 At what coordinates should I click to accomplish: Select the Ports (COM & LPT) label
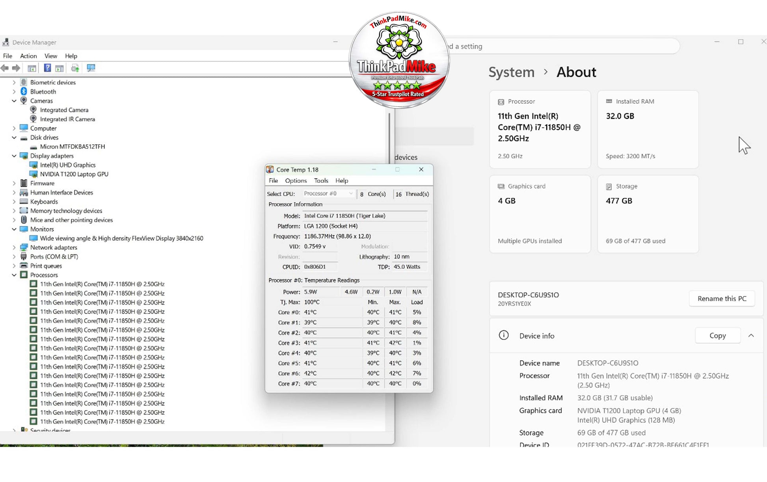click(54, 257)
